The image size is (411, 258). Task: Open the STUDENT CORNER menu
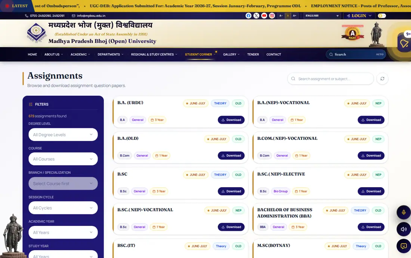click(x=200, y=54)
